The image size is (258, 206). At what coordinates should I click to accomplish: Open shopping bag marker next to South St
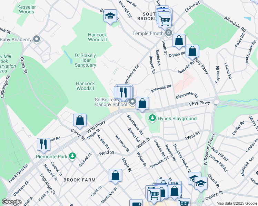tap(179, 41)
